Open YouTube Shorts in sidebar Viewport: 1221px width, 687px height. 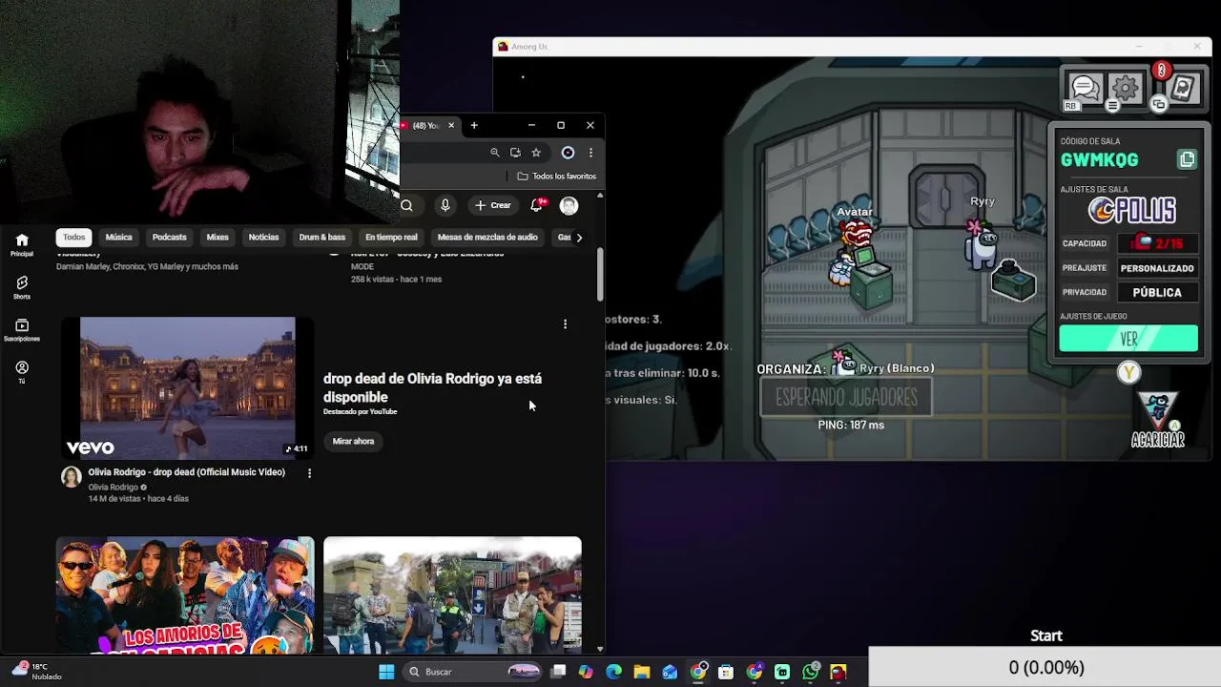point(22,287)
